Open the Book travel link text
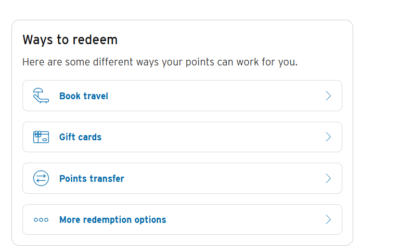 point(84,96)
